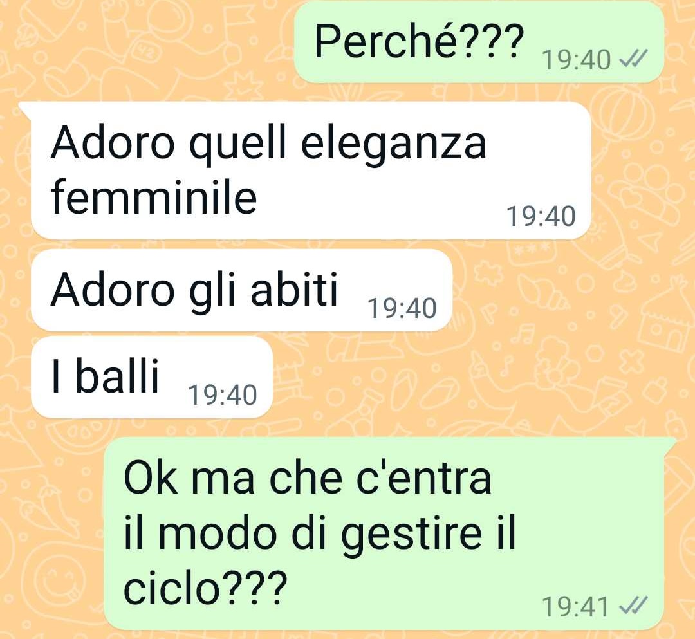Click the word "femminile" in the incoming message
Screen dimensions: 695x639
point(154,197)
